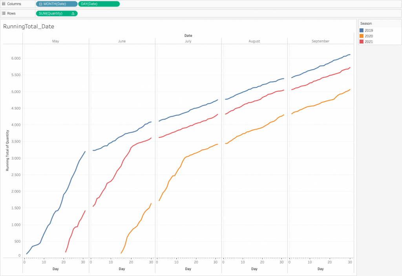Image resolution: width=402 pixels, height=276 pixels.
Task: Click the red 2021 legend swatch
Action: [362, 42]
